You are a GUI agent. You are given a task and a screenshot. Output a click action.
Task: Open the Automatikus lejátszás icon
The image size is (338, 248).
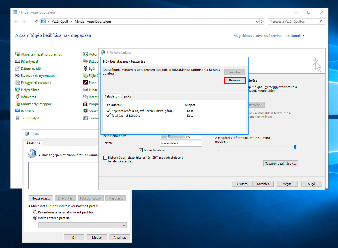[85, 54]
